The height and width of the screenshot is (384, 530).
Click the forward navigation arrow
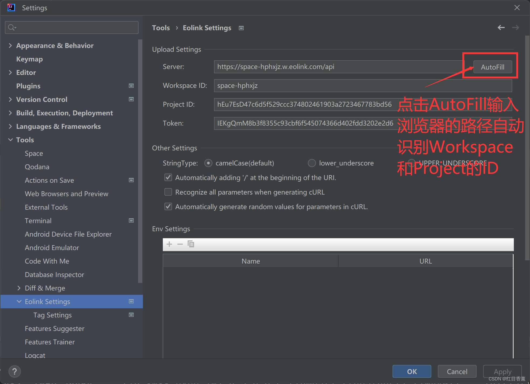coord(515,27)
